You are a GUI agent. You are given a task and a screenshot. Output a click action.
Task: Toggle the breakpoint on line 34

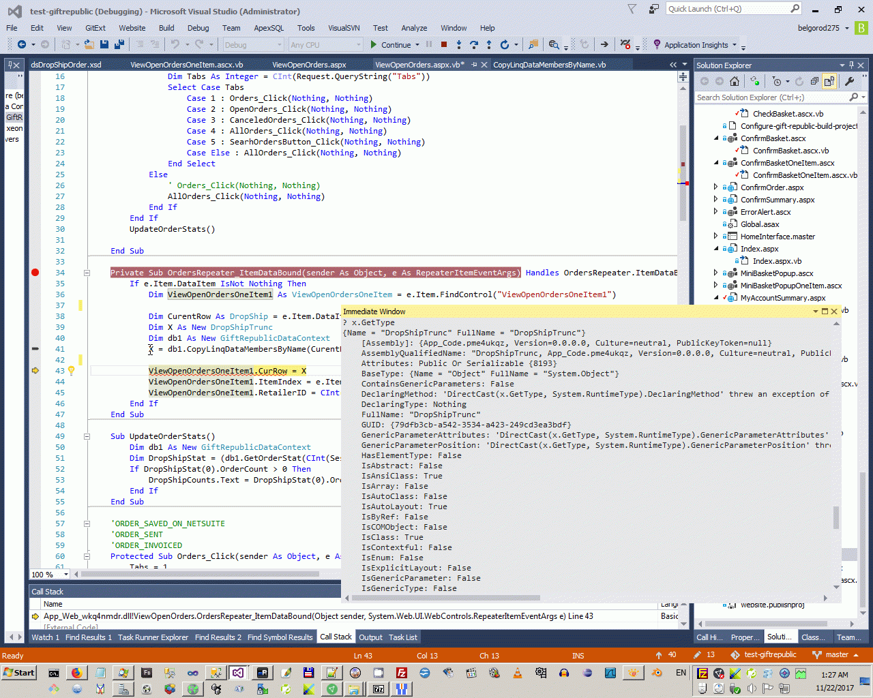click(x=35, y=273)
